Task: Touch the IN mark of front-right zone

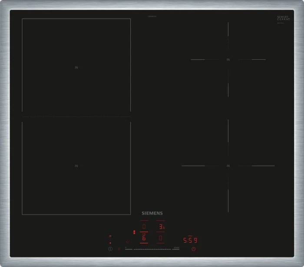Action: 228,166
